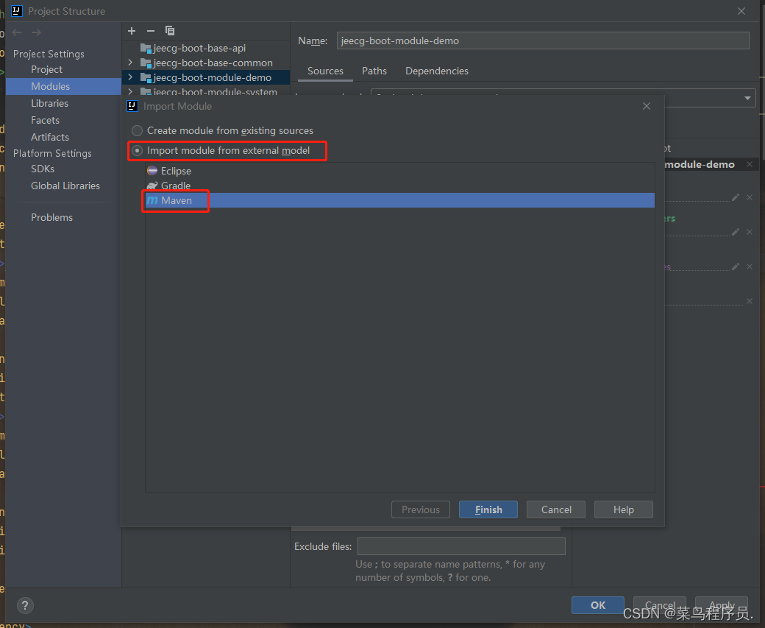Image resolution: width=765 pixels, height=628 pixels.
Task: Click the Finish button
Action: pyautogui.click(x=488, y=509)
